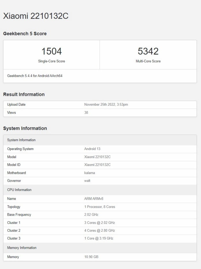Click the single-core score value 1504
This screenshot has height=269, width=201.
coord(51,51)
